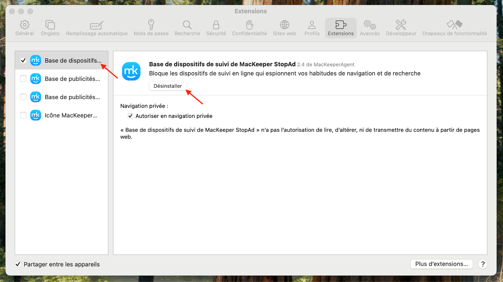Select the Extensions puzzle icon
This screenshot has height=282, width=503.
coord(341,24)
